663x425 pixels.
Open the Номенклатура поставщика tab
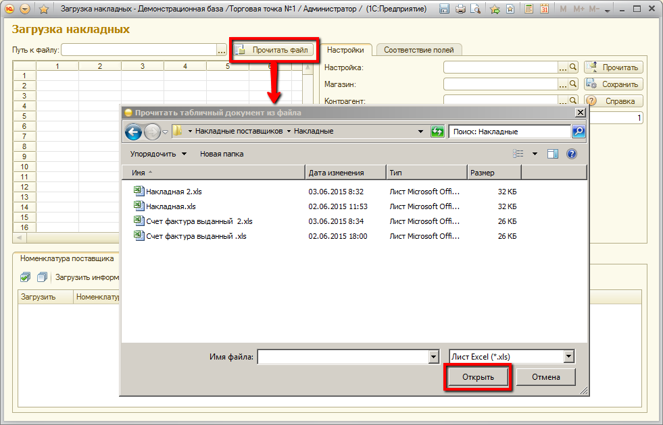[66, 258]
